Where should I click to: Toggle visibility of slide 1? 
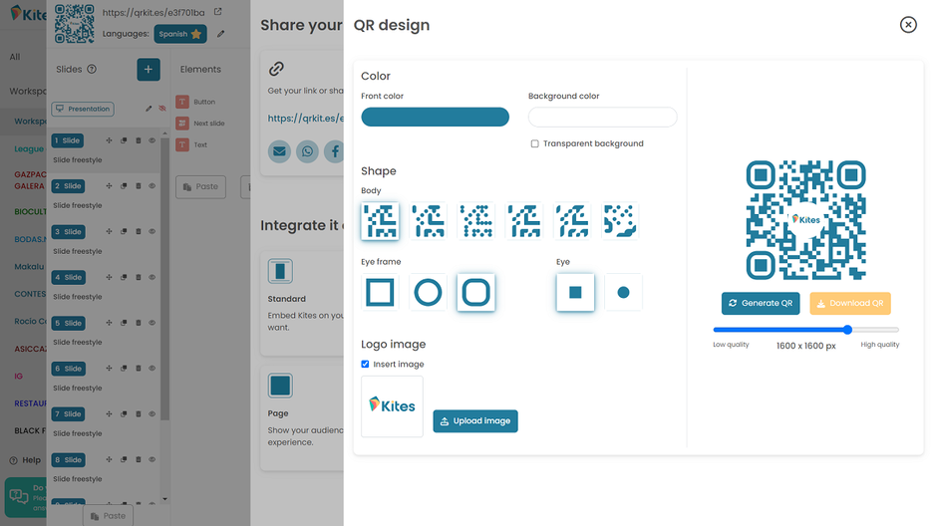pos(153,140)
